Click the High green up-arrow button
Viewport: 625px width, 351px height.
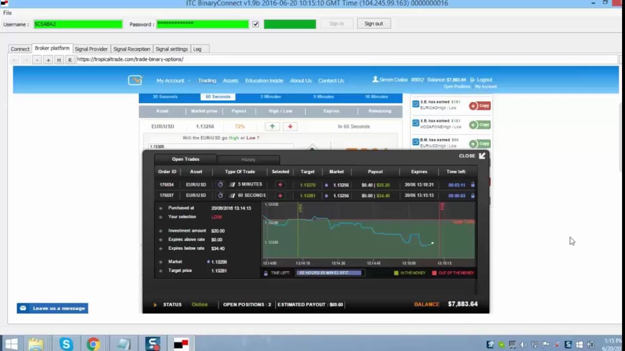pos(272,126)
